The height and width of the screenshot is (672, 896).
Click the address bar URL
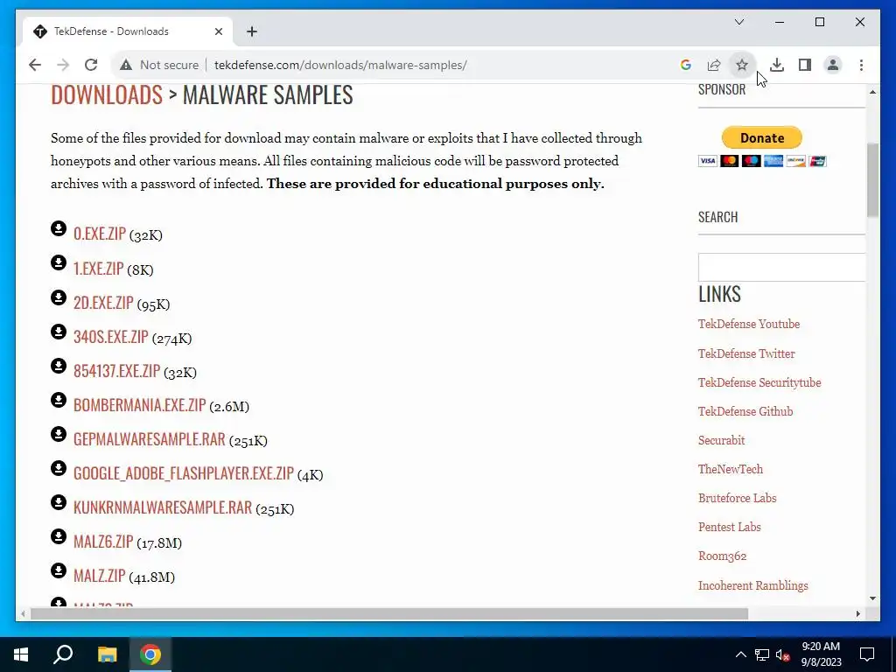coord(340,65)
